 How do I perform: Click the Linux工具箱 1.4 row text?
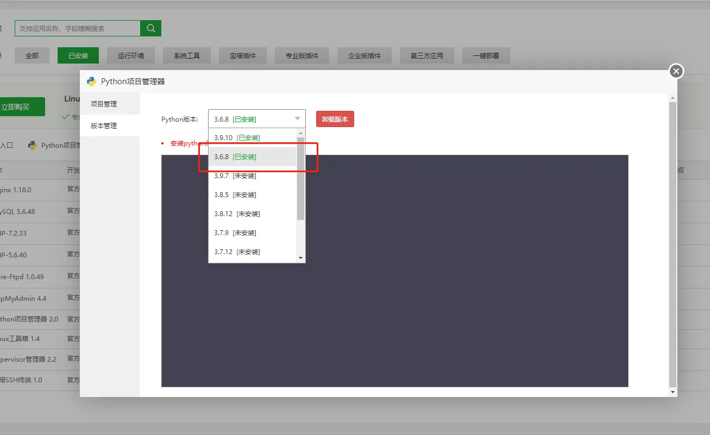(x=20, y=338)
